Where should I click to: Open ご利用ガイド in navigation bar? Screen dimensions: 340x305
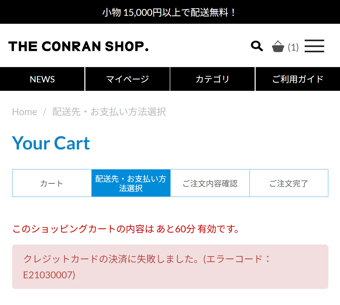tap(298, 79)
